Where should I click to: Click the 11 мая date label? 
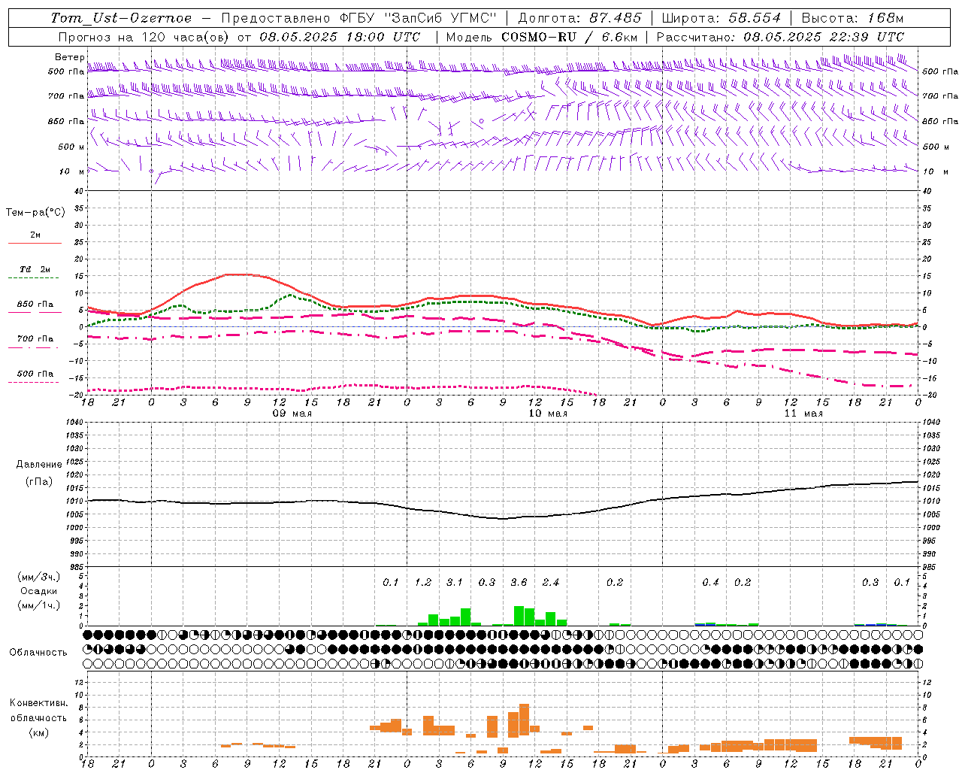(x=803, y=414)
